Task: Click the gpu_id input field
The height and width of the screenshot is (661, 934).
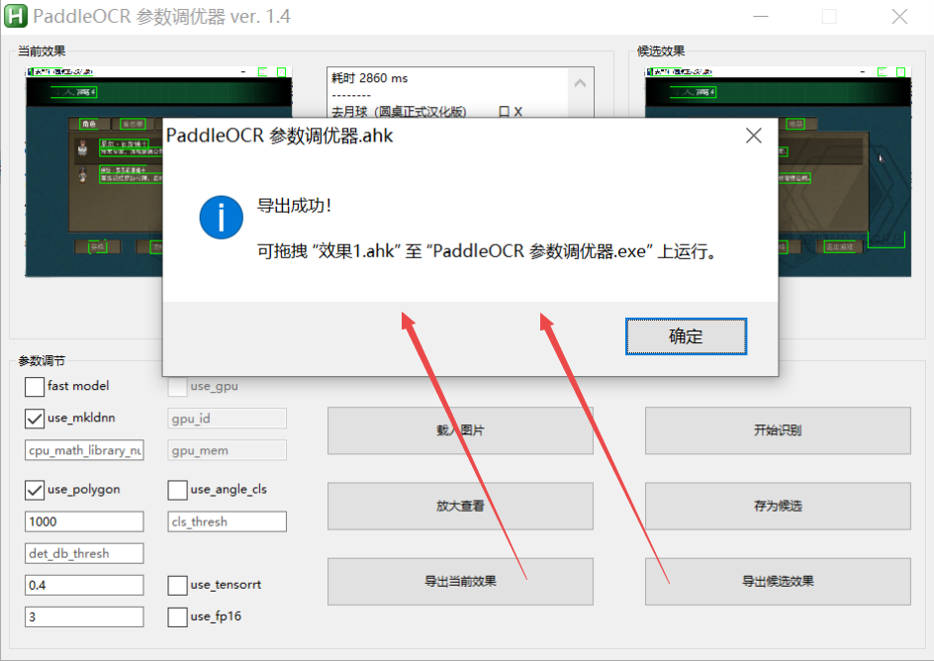Action: 227,418
